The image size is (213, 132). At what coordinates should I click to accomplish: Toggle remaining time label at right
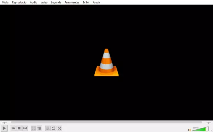tap(209, 123)
